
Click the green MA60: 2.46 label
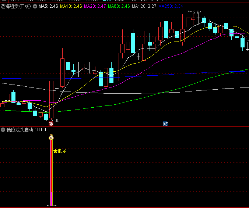(119, 6)
